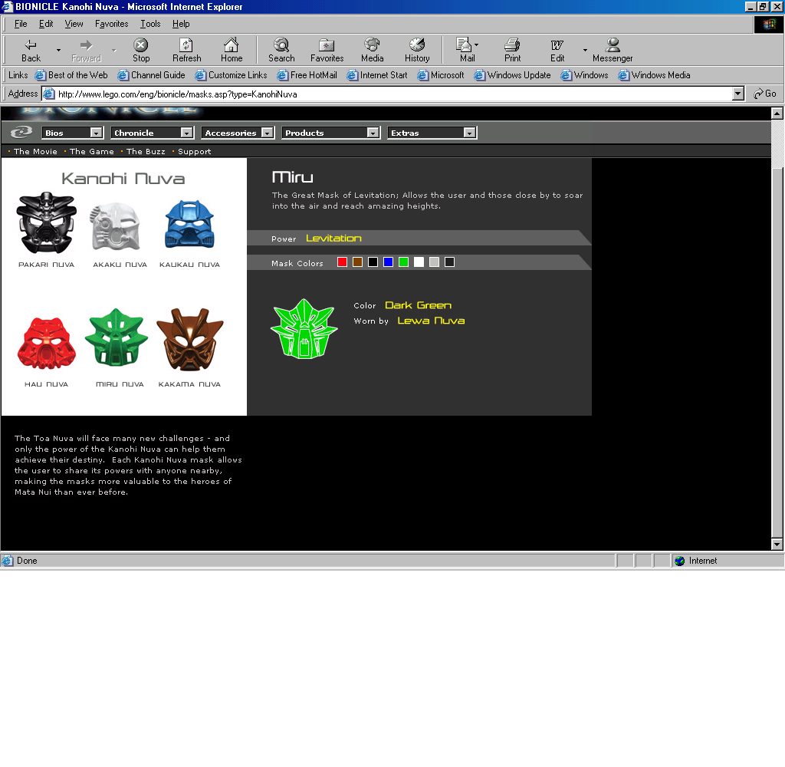Viewport: 785px width, 767px height.
Task: Click the Internet zone status bar icon
Action: [x=679, y=561]
